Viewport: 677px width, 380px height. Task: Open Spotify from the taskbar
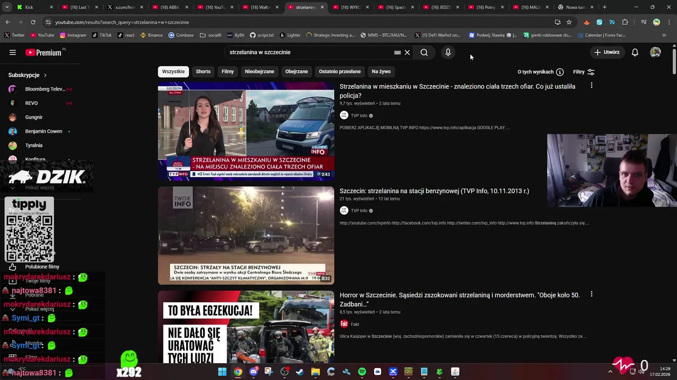pos(362,372)
